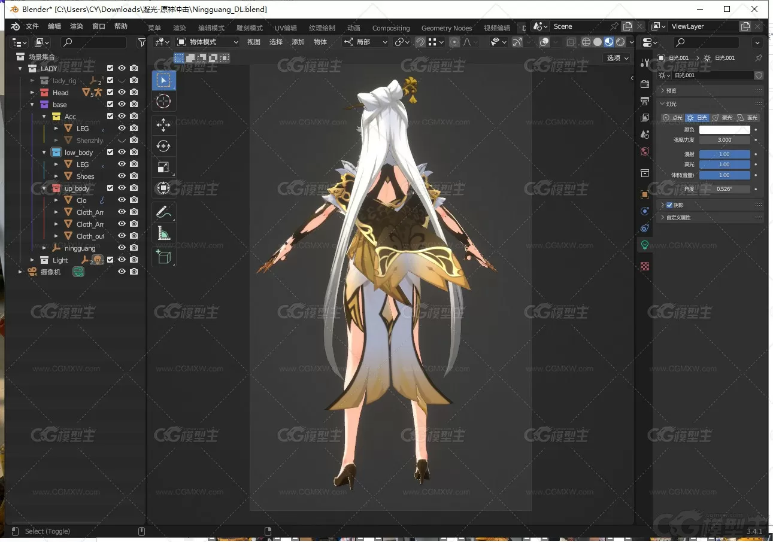
Task: Open the Window menu
Action: (99, 26)
